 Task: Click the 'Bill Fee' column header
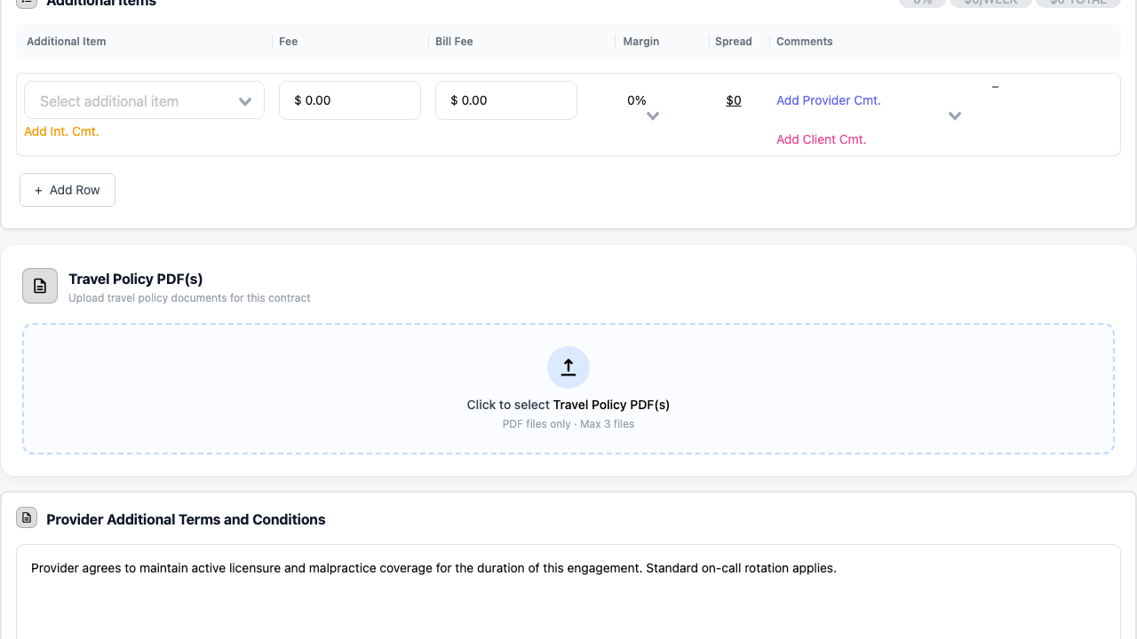click(x=454, y=42)
